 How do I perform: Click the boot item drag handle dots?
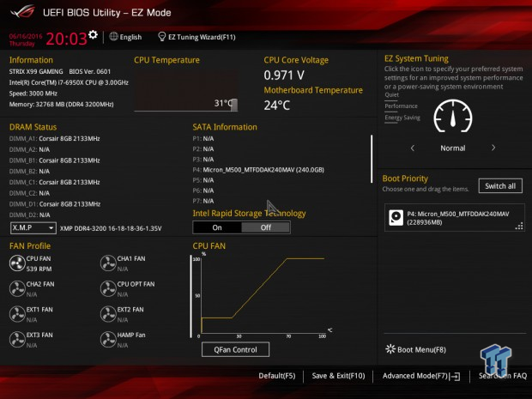(519, 227)
